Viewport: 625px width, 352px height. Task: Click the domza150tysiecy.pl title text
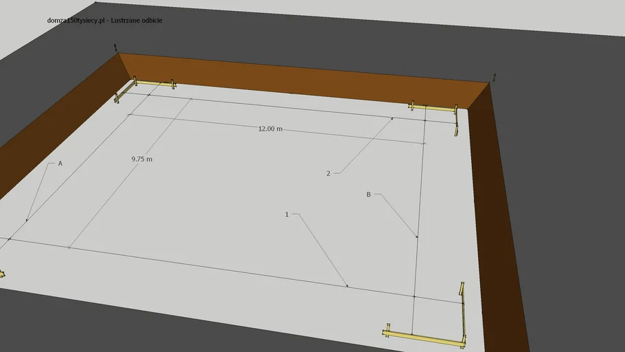[105, 21]
